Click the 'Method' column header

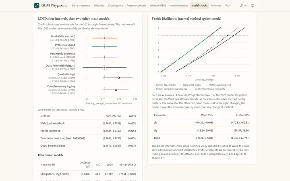(x=45, y=116)
